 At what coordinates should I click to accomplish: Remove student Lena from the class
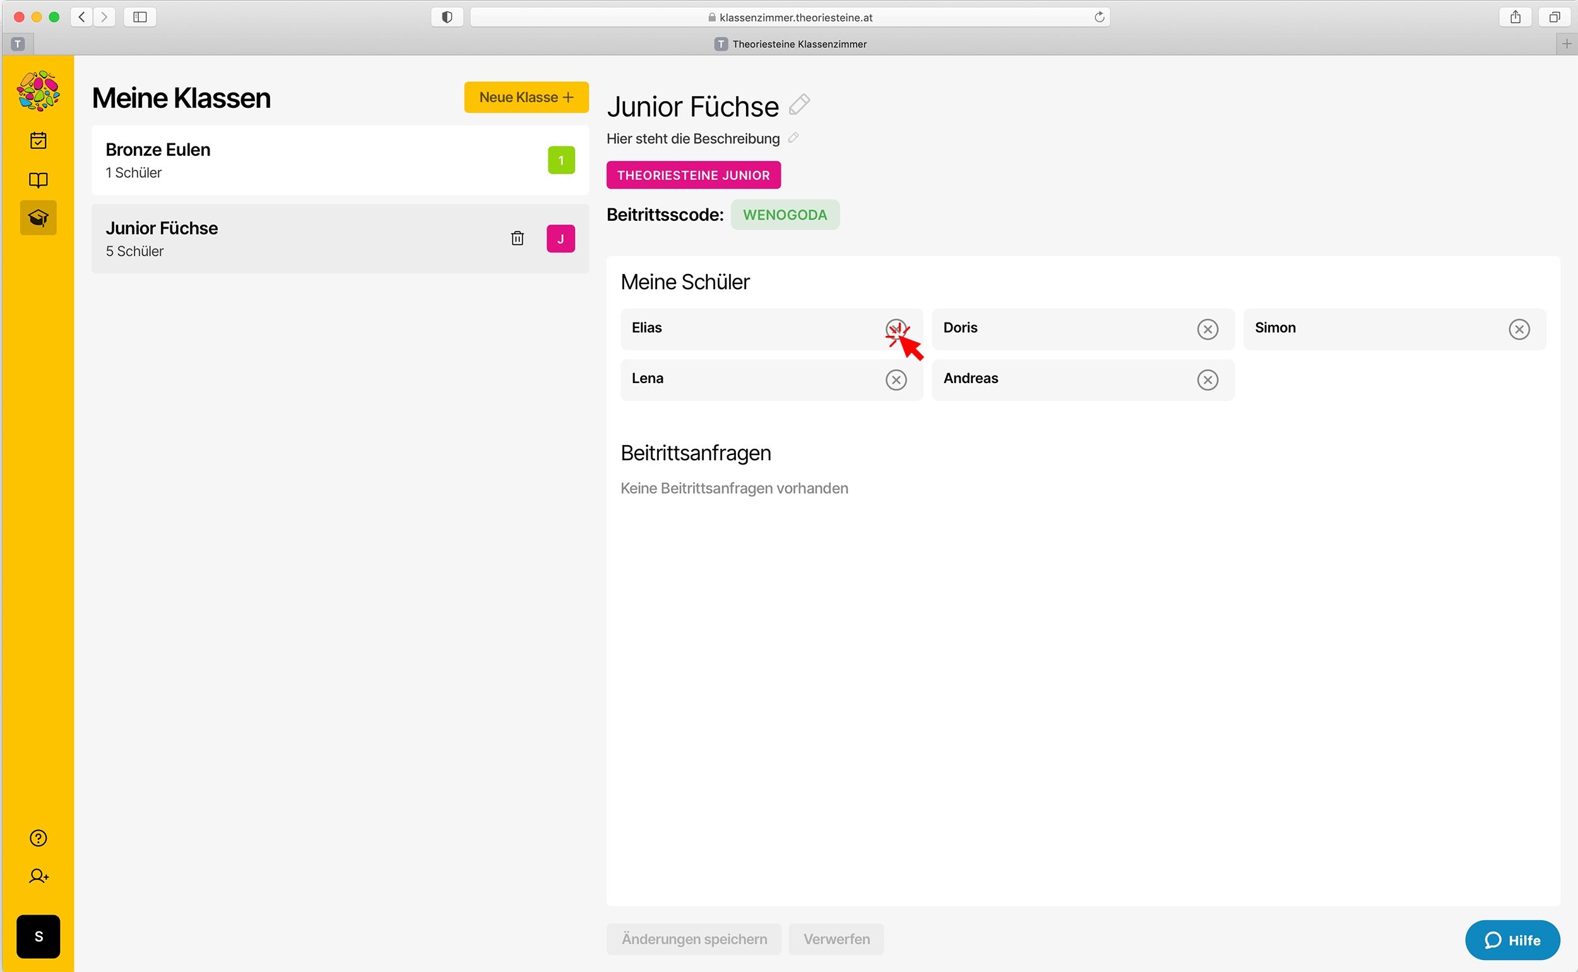(896, 380)
